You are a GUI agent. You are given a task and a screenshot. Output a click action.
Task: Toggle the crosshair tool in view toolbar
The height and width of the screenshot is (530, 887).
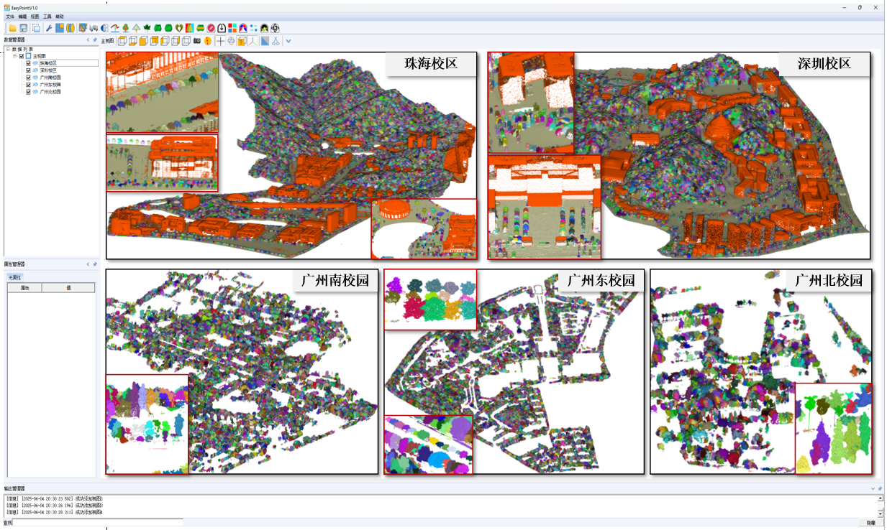tap(219, 41)
